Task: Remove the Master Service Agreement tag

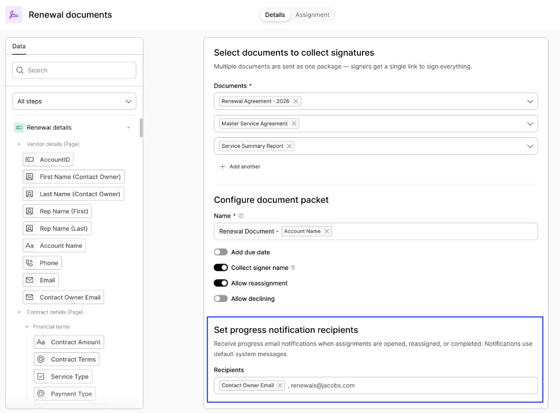Action: click(294, 124)
